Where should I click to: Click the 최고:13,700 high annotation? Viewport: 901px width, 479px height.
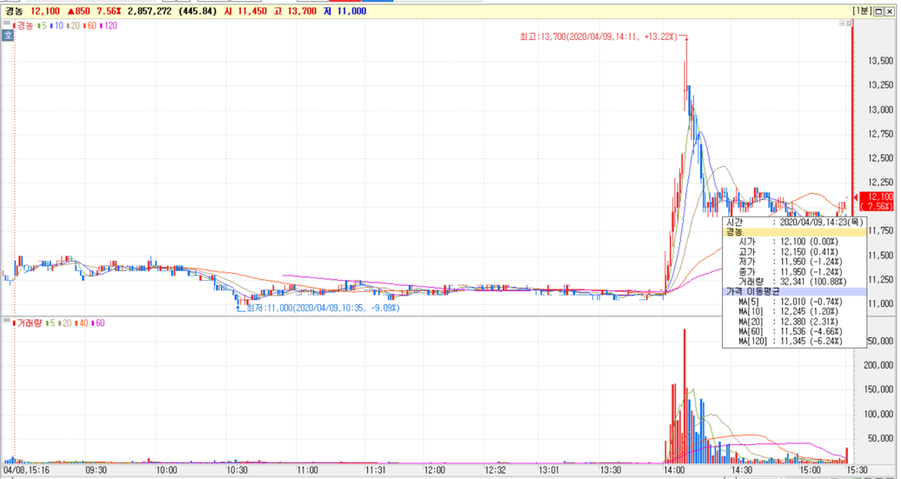click(598, 37)
